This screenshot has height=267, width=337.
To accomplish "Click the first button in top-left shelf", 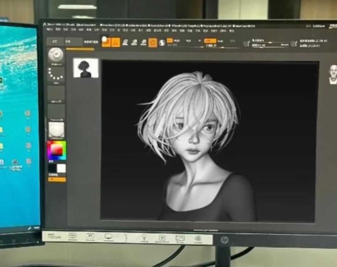I will [x=55, y=41].
